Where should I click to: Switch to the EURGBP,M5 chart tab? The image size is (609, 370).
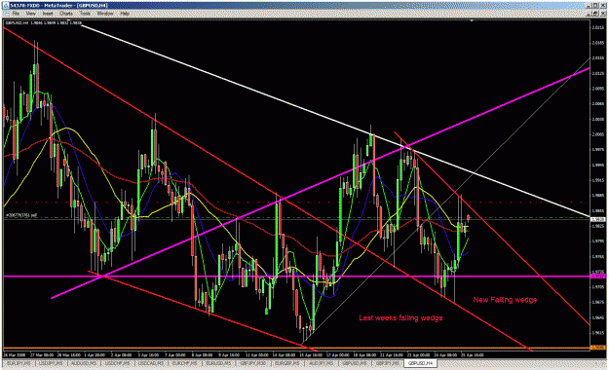(287, 363)
